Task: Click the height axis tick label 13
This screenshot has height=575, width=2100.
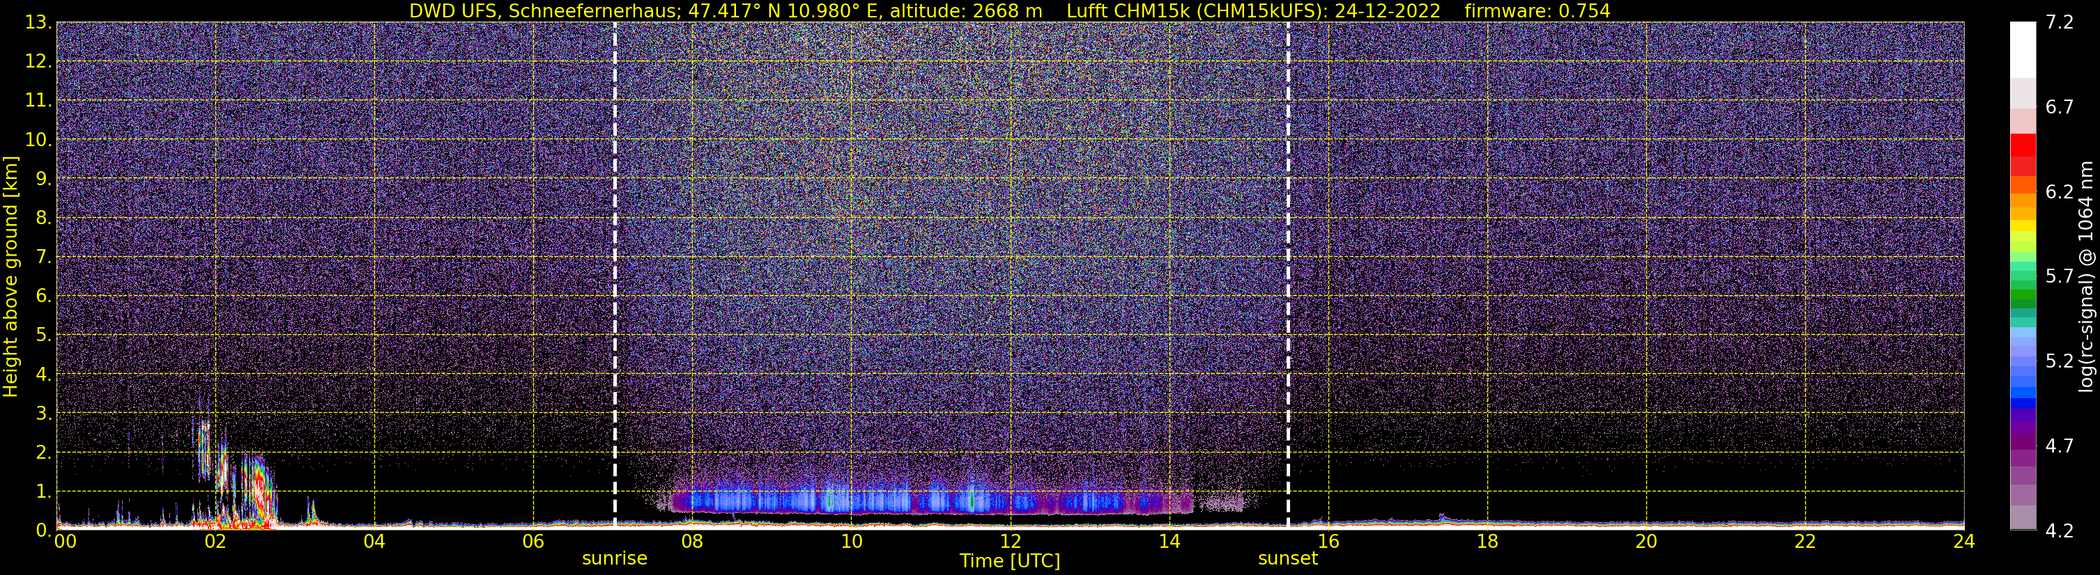Action: click(38, 23)
